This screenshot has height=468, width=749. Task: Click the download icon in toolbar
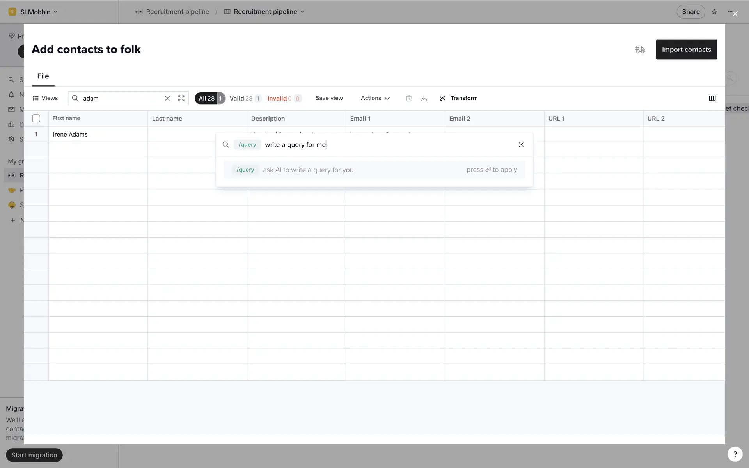pos(424,98)
